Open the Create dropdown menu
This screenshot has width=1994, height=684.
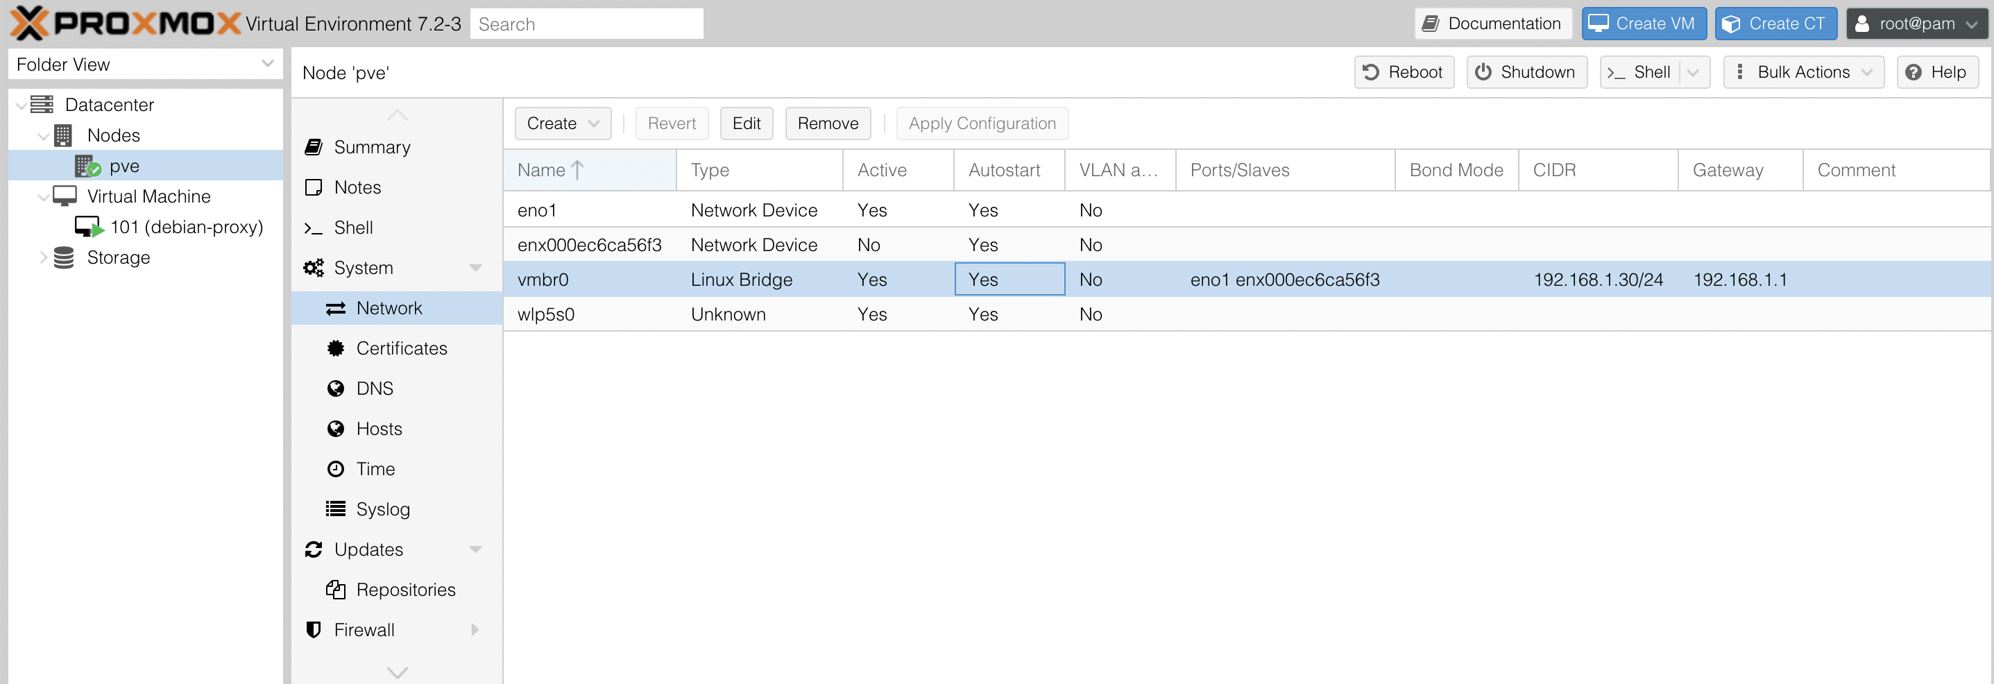562,123
